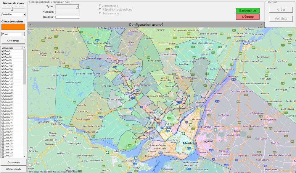Click the Configuration avancé header bar

(x=146, y=24)
